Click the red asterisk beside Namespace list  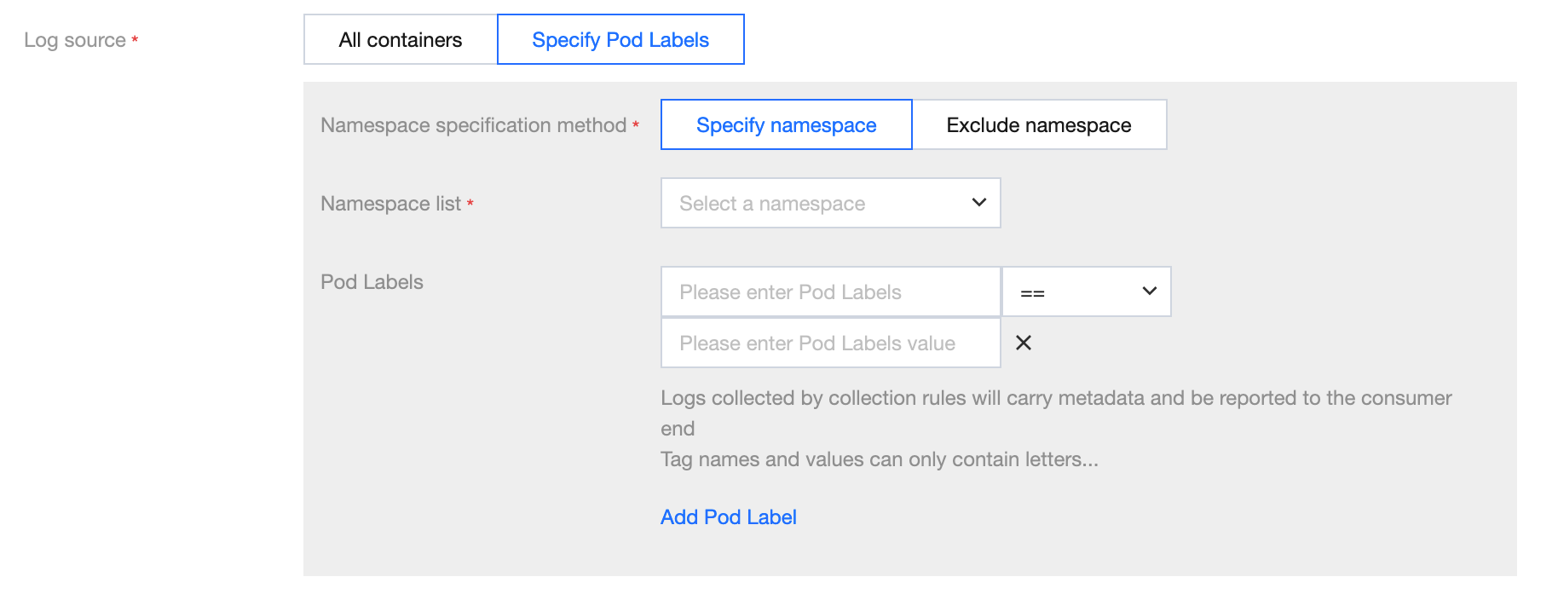470,203
